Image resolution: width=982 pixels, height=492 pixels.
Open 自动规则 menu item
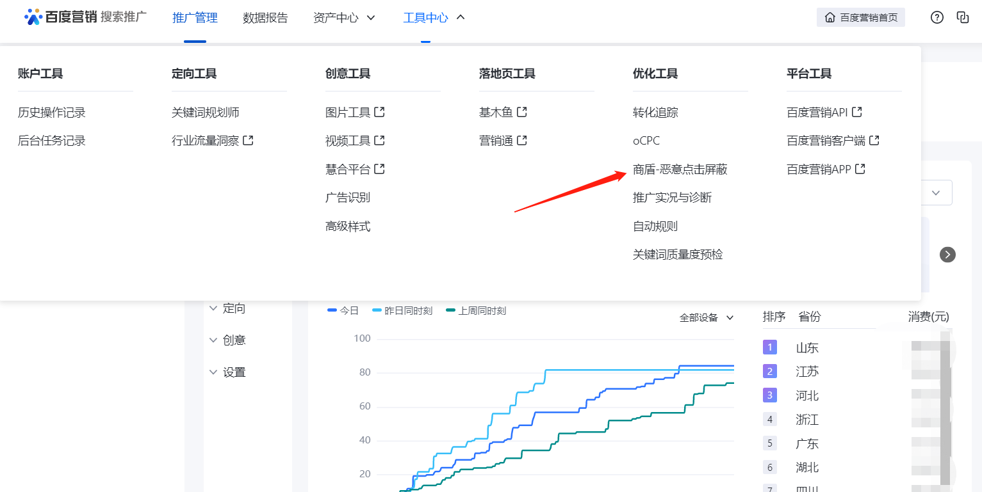coord(655,226)
